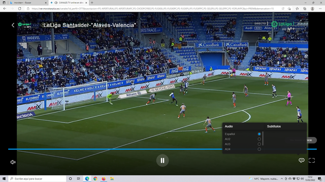
Task: Open the weather widget showing 14°C
Action: point(263,178)
